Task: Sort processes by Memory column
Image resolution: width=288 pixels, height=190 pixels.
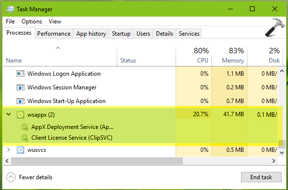Action: pyautogui.click(x=229, y=56)
